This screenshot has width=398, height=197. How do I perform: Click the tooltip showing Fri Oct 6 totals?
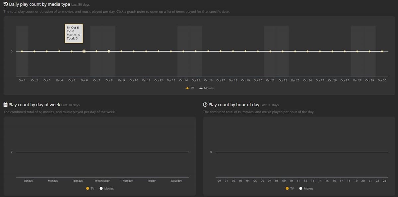click(74, 33)
